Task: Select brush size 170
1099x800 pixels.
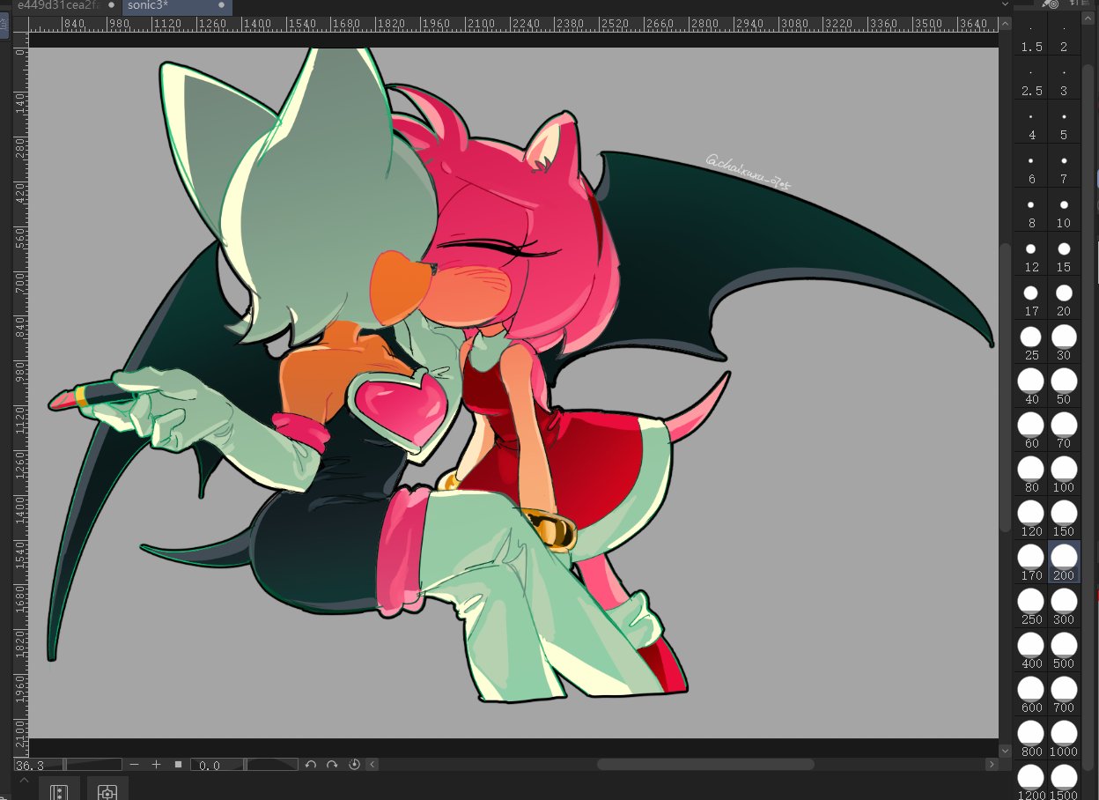Action: pos(1031,562)
